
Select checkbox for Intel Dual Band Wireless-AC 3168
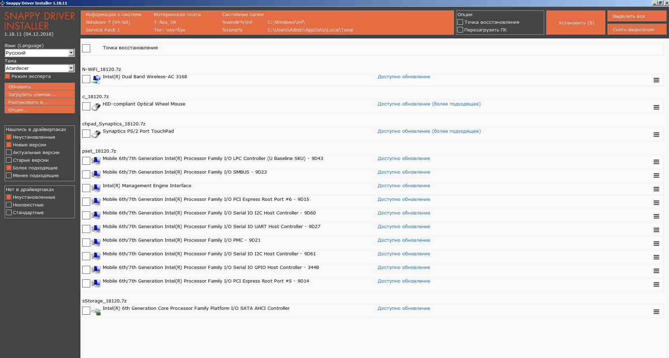coord(86,79)
